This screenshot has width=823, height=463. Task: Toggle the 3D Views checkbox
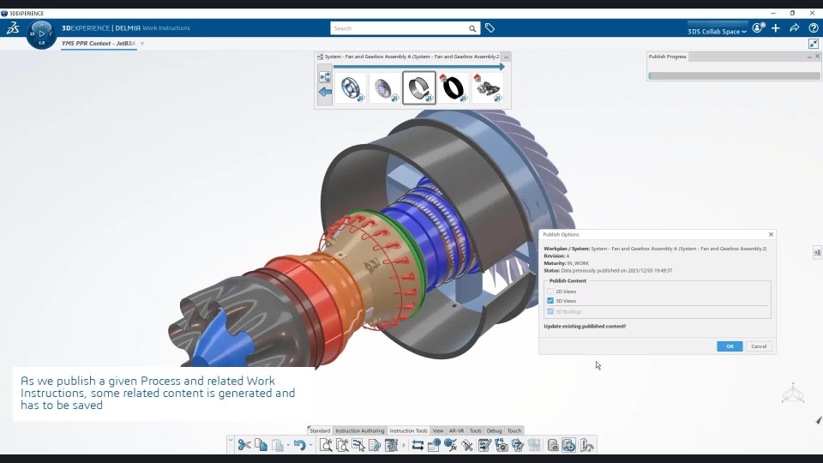[550, 301]
